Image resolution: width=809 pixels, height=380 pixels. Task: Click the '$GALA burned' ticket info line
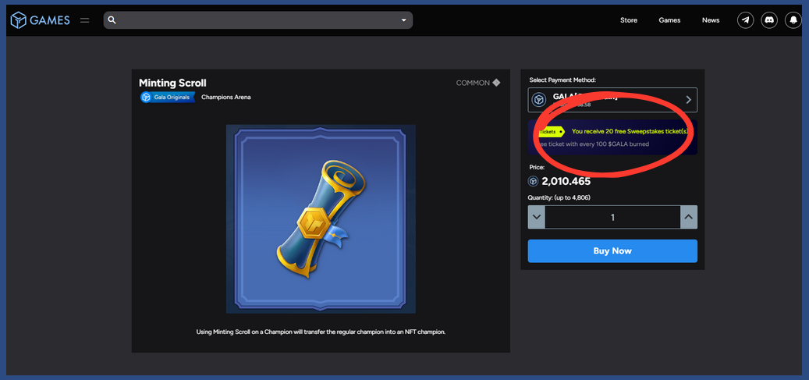point(594,144)
